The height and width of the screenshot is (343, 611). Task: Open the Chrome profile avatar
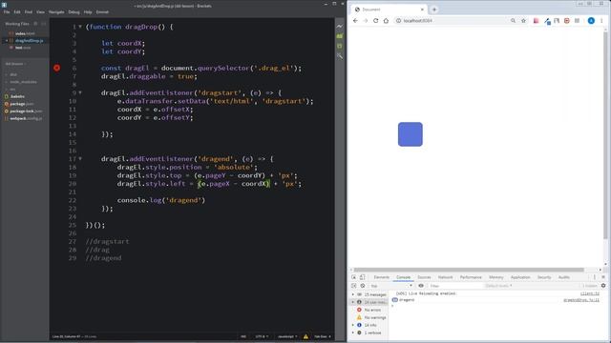pyautogui.click(x=591, y=21)
